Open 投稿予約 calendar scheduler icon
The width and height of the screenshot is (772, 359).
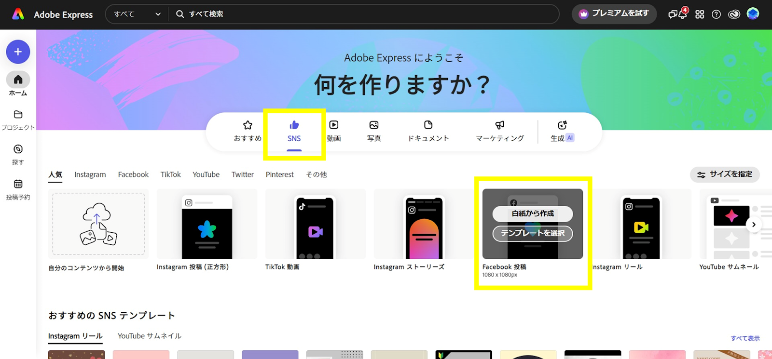point(18,184)
